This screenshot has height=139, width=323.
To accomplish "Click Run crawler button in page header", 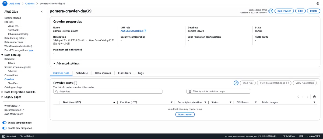I will click(284, 11).
